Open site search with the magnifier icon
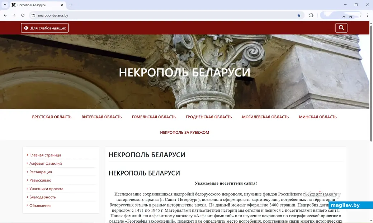Screen dimensions: 373x223 point(341,28)
